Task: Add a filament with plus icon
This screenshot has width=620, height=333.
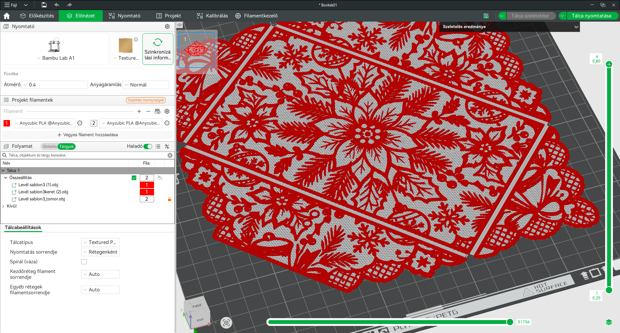Action: click(139, 111)
